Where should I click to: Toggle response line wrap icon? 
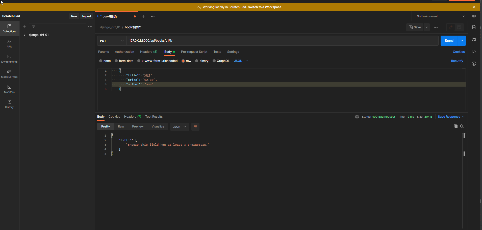tap(195, 127)
